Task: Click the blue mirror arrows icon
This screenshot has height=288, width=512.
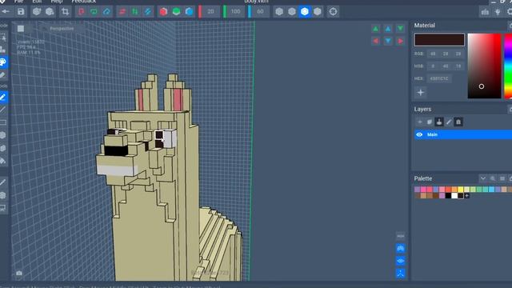Action: pos(147,12)
